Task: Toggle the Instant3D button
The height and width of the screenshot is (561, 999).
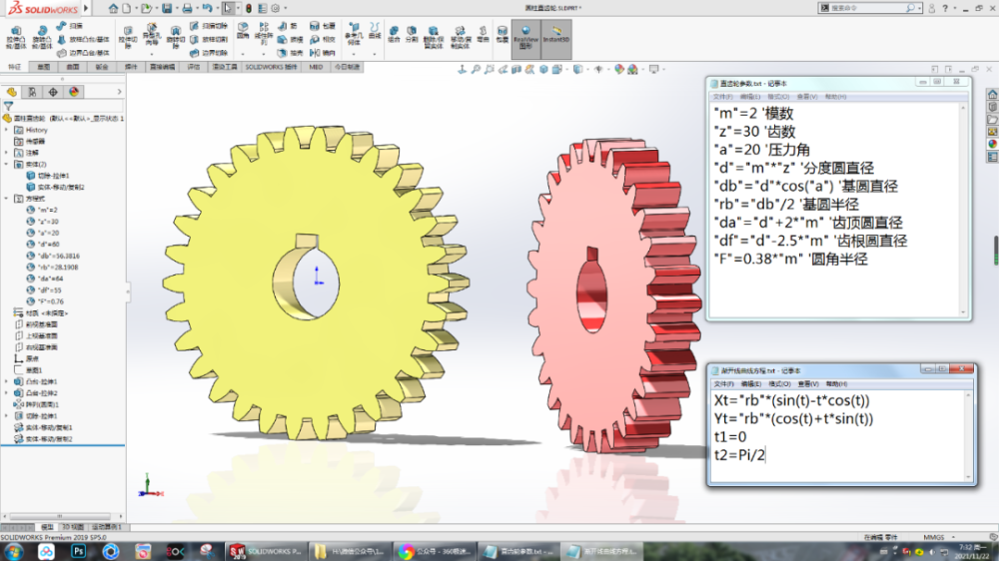Action: point(556,38)
